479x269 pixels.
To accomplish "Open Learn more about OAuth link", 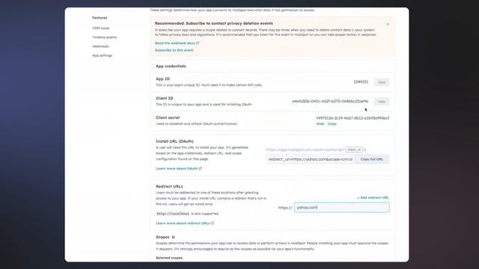I will (179, 169).
